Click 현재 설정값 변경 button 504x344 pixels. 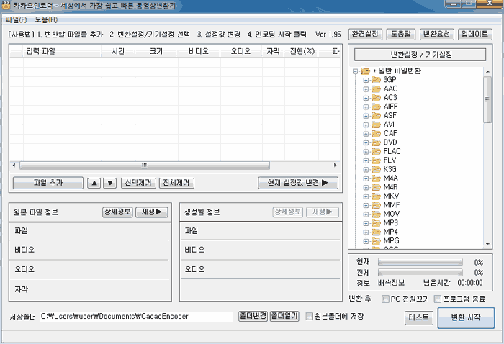coord(298,183)
